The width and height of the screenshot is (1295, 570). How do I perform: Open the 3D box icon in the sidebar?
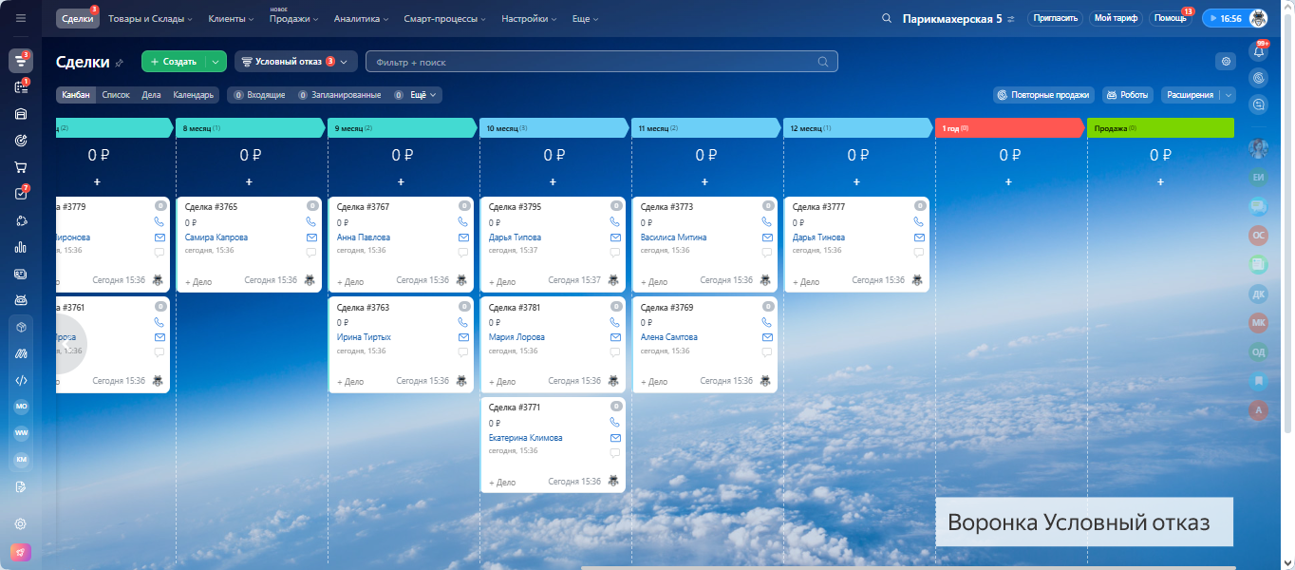pyautogui.click(x=21, y=327)
